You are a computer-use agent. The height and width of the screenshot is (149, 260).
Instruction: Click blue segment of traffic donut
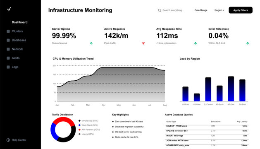53,132
